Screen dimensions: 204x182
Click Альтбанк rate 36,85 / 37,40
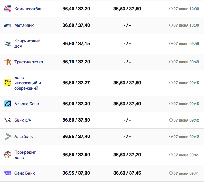[76, 137]
